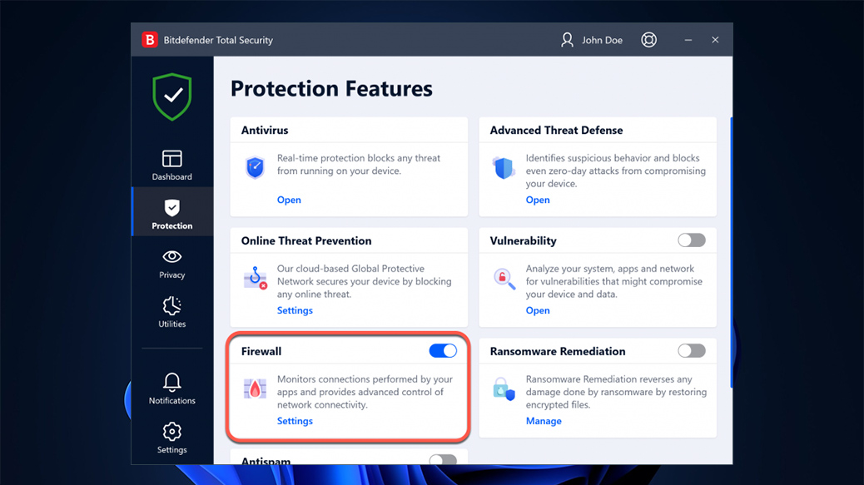Disable the Firewall toggle

point(443,351)
